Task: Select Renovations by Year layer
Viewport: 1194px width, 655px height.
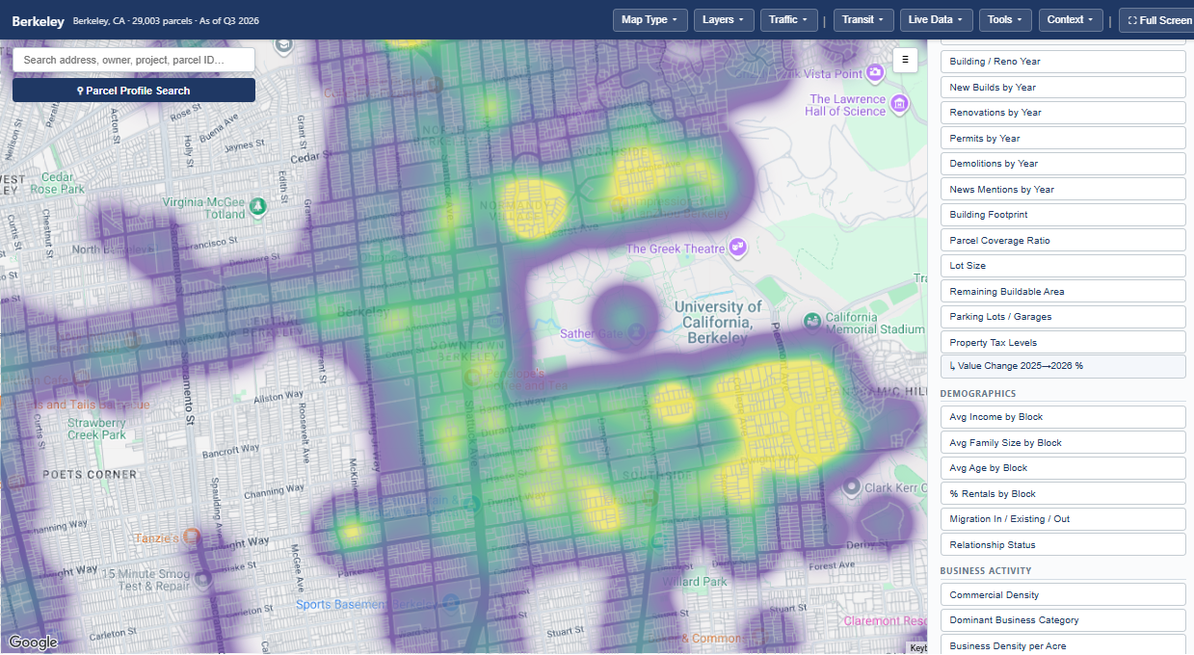Action: (x=1063, y=113)
